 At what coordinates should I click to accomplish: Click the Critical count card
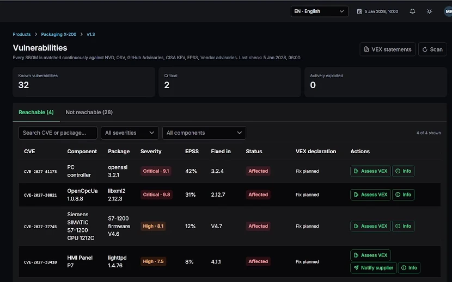pyautogui.click(x=230, y=82)
